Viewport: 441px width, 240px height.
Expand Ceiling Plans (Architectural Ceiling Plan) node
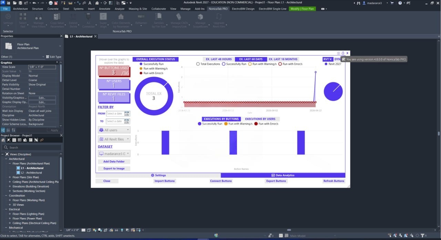coord(10,182)
